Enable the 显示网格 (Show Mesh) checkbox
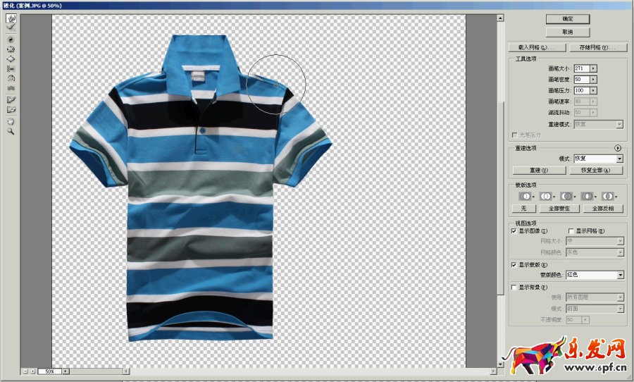The image size is (634, 382). click(571, 230)
